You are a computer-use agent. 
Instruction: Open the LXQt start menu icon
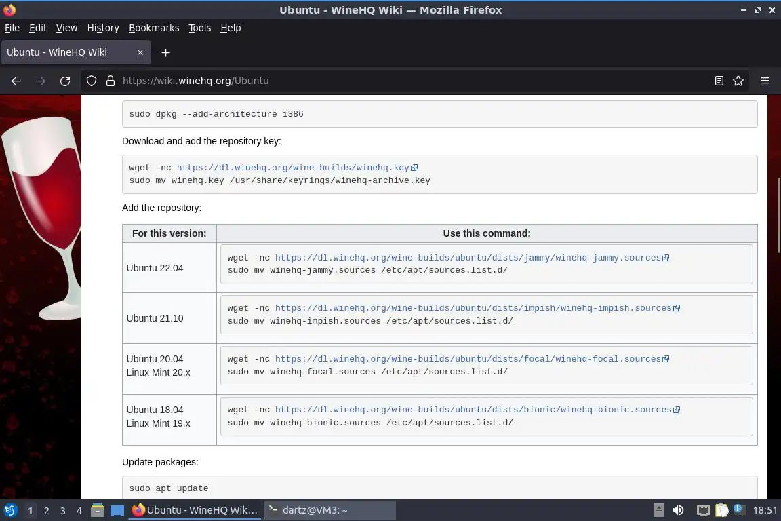tap(10, 511)
